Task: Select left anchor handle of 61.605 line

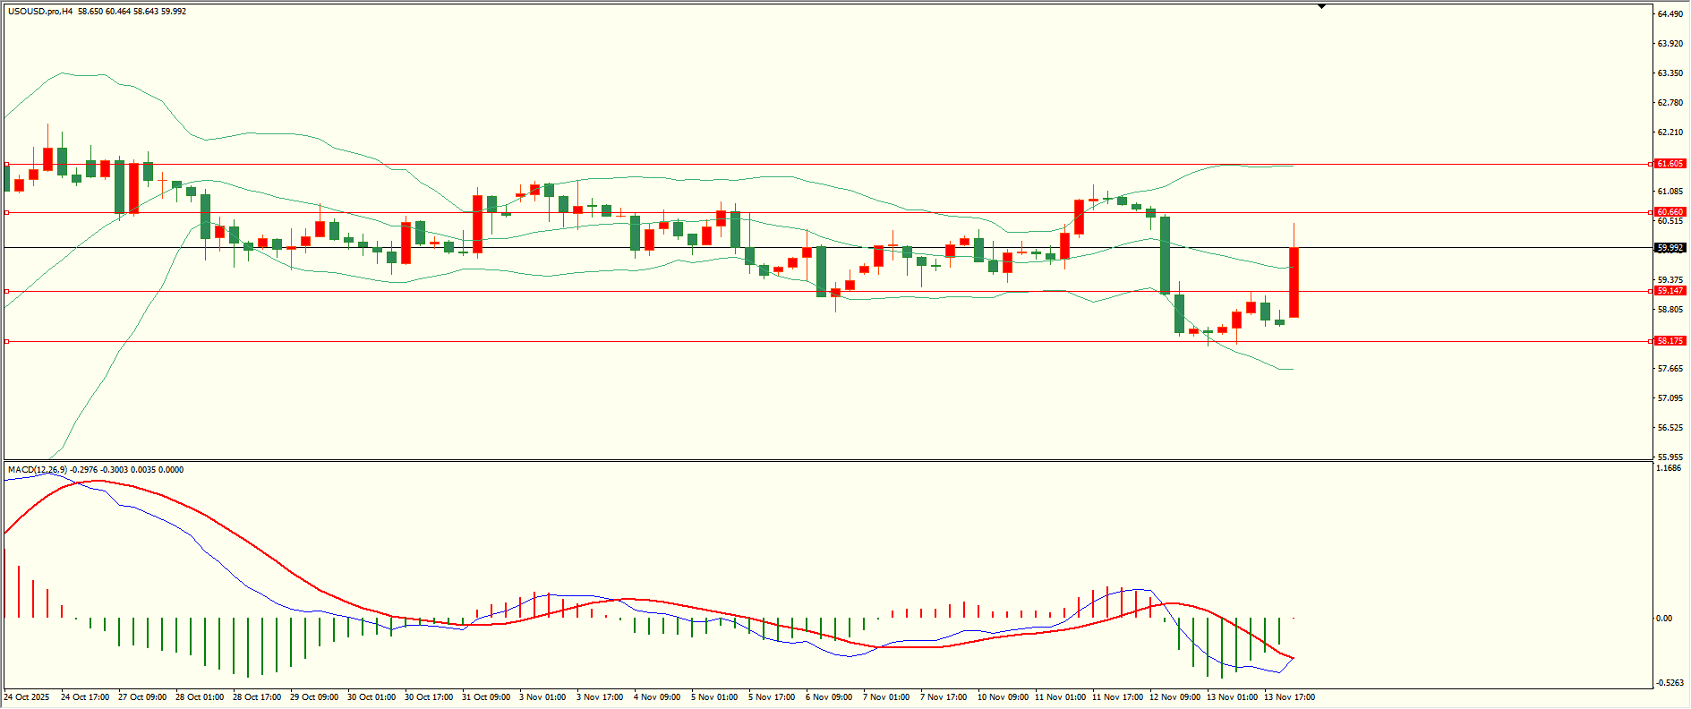Action: click(x=7, y=165)
